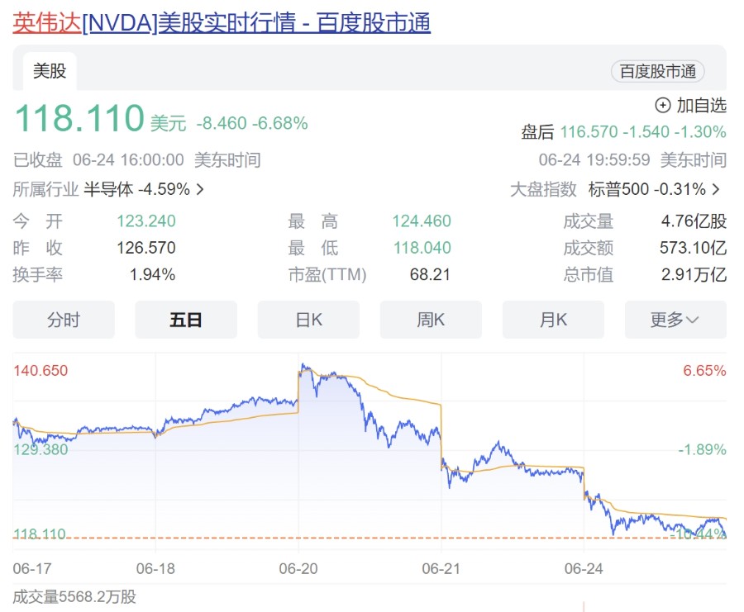
Task: Click the 成交量5568.2万股 volume label
Action: coord(74,596)
